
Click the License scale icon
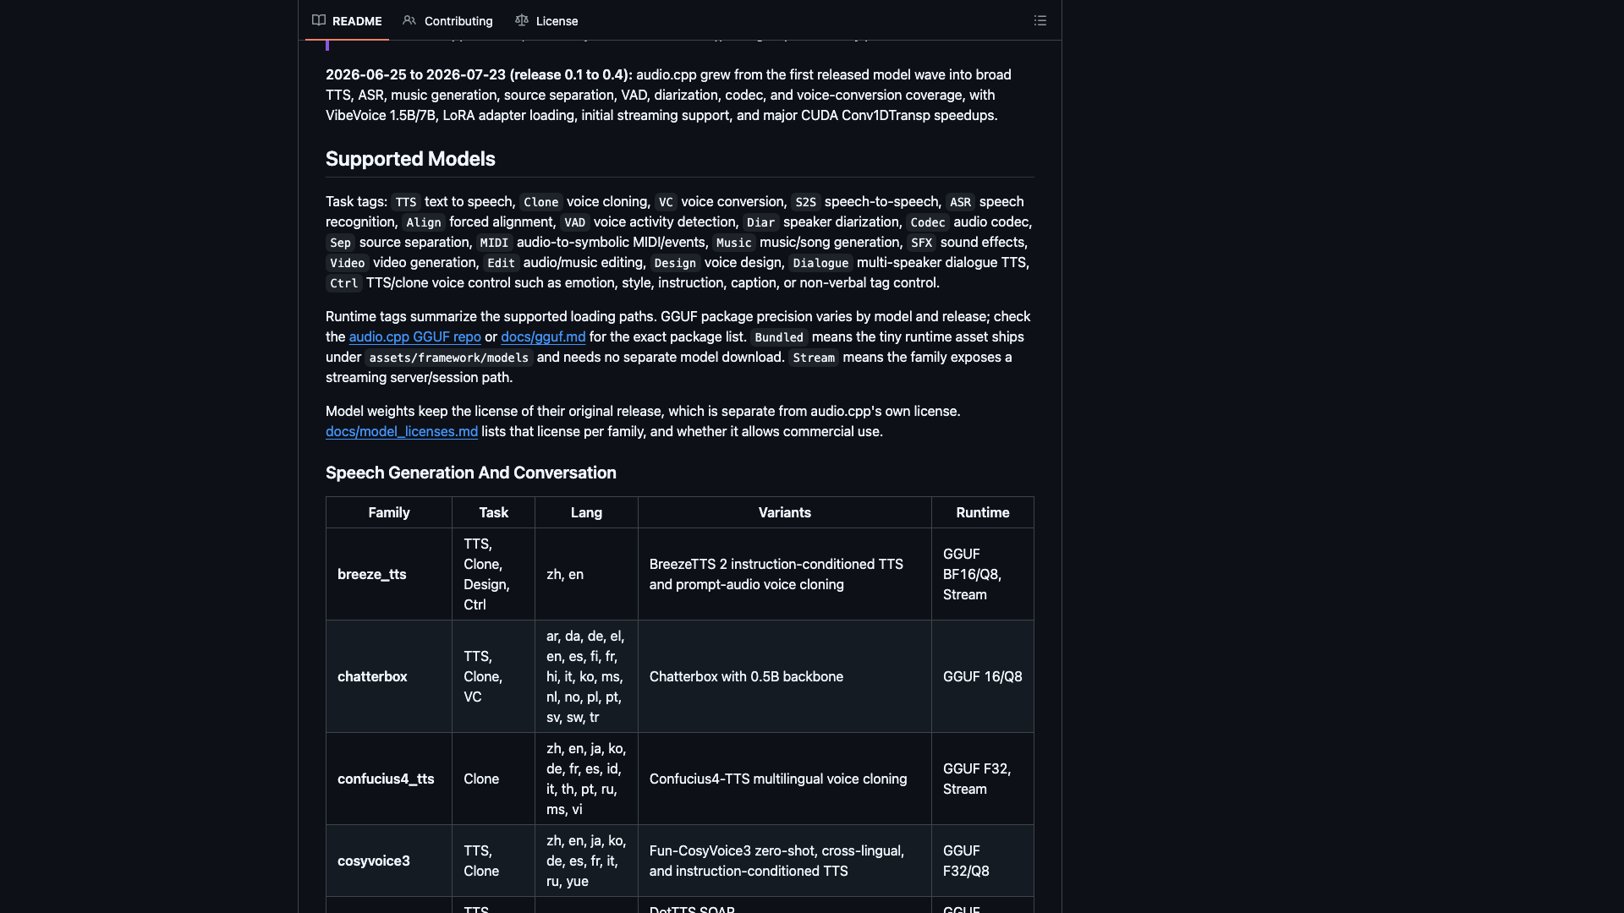[x=522, y=20]
